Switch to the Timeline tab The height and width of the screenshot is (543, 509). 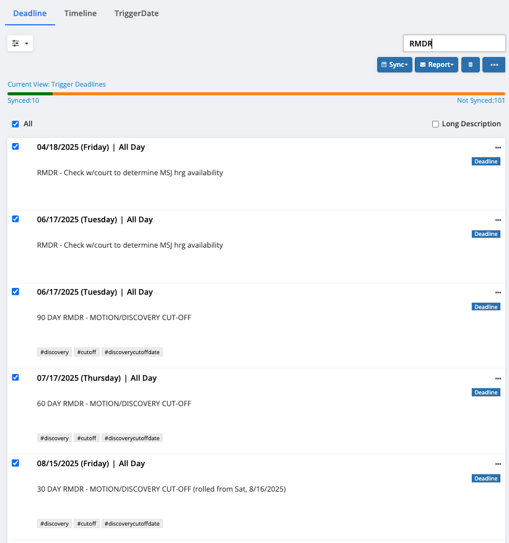click(80, 14)
